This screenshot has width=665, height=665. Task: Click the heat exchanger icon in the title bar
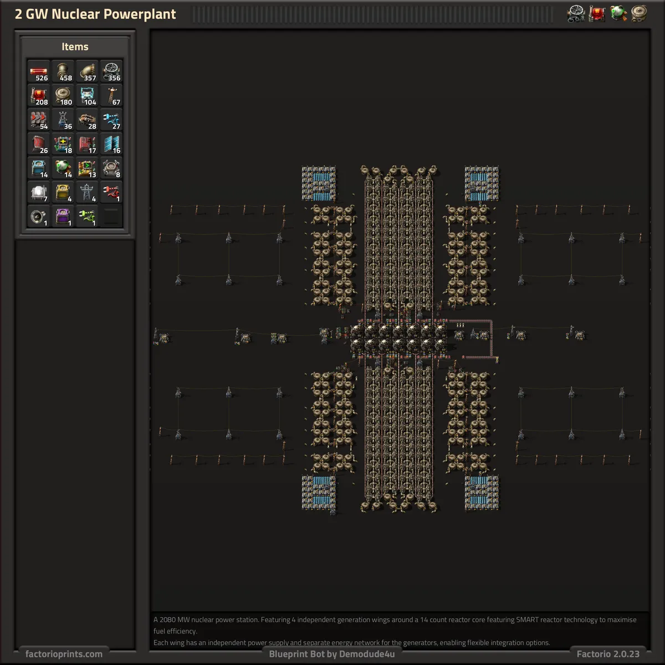597,14
